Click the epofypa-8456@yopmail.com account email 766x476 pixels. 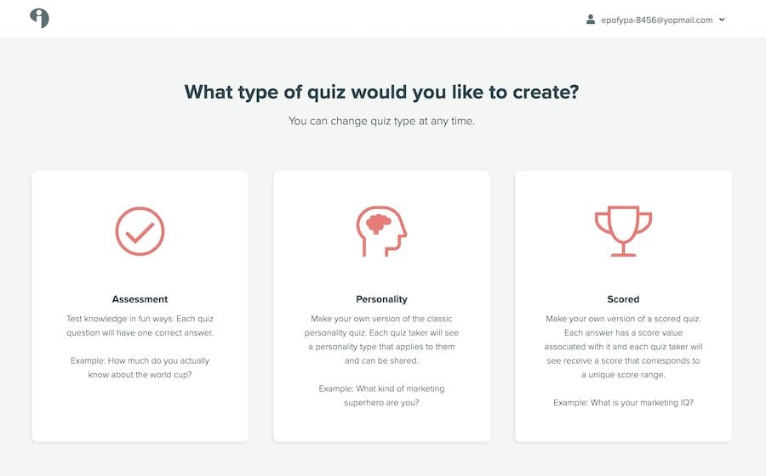tap(656, 20)
